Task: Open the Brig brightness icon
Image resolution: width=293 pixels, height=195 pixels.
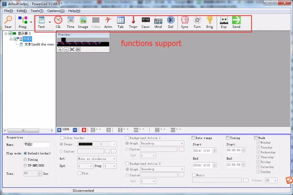Action: coord(210,22)
